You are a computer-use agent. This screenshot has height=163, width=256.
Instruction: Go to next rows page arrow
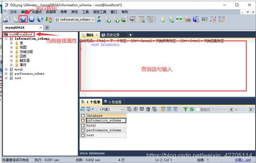point(251,110)
